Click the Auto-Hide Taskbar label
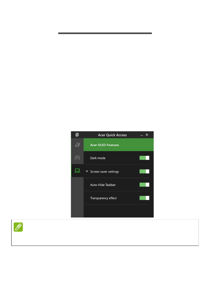This screenshot has height=303, width=213. [x=103, y=185]
